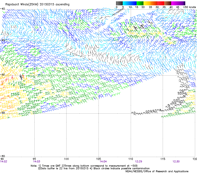Click the '115' longitude label
Screen dimensions: 197x173
tap(163, 159)
